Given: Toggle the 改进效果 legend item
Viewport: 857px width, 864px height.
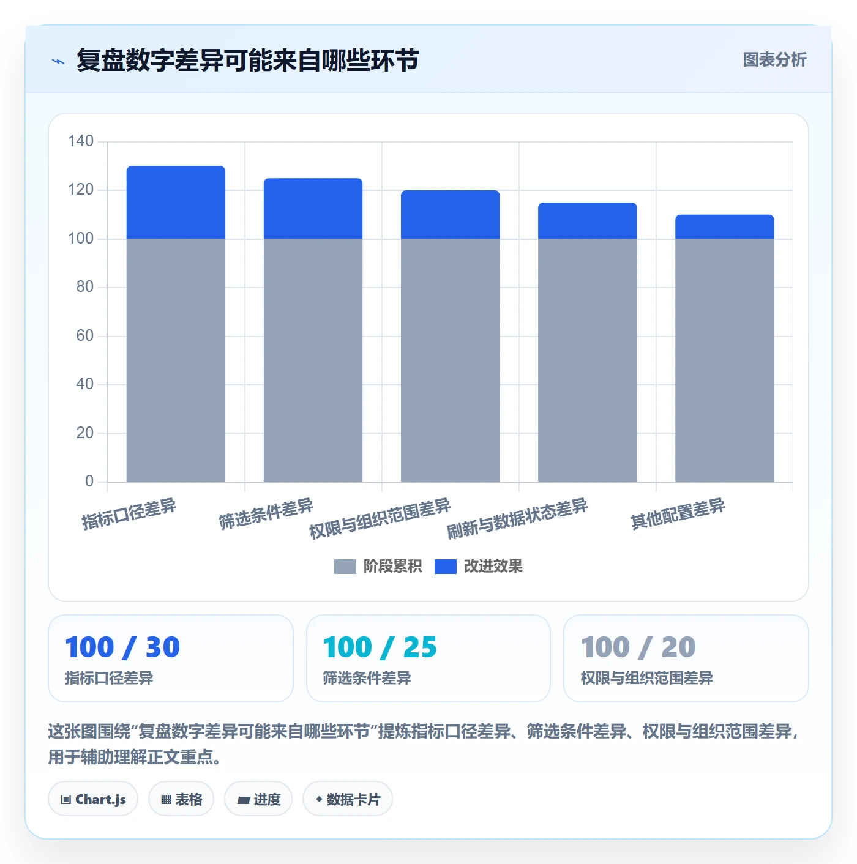Looking at the screenshot, I should pyautogui.click(x=478, y=567).
